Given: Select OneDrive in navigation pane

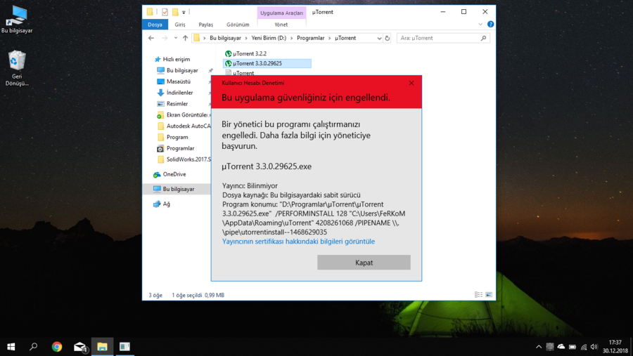Looking at the screenshot, I should tap(174, 175).
